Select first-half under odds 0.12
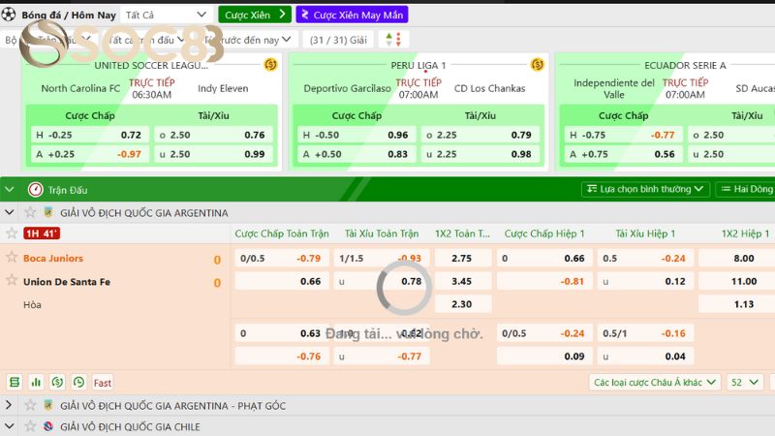This screenshot has width=775, height=436. [645, 281]
